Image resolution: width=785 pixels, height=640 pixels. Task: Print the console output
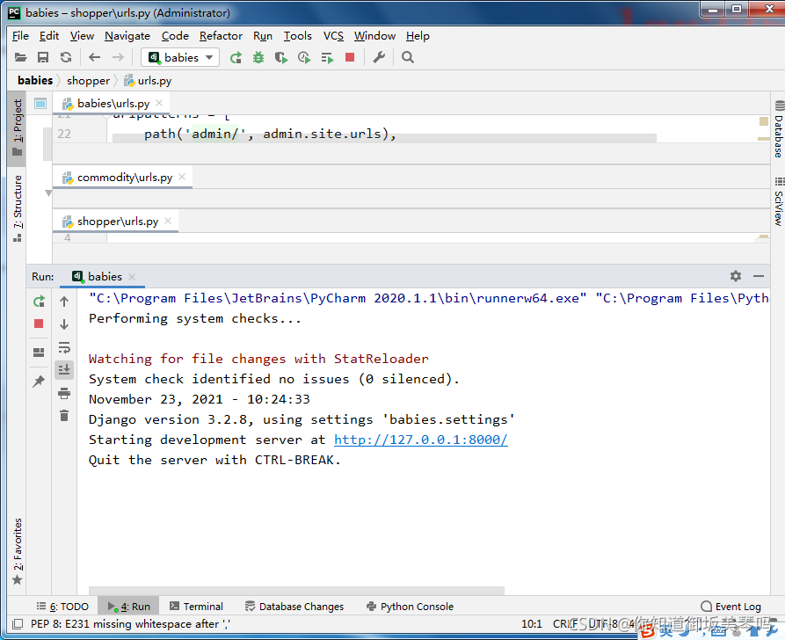(x=64, y=391)
